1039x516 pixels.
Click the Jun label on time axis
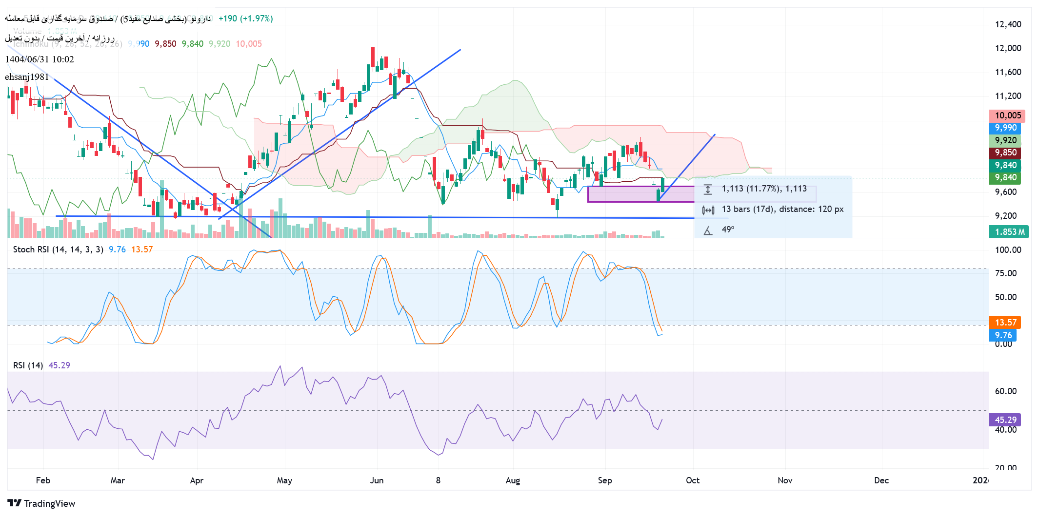click(x=377, y=480)
